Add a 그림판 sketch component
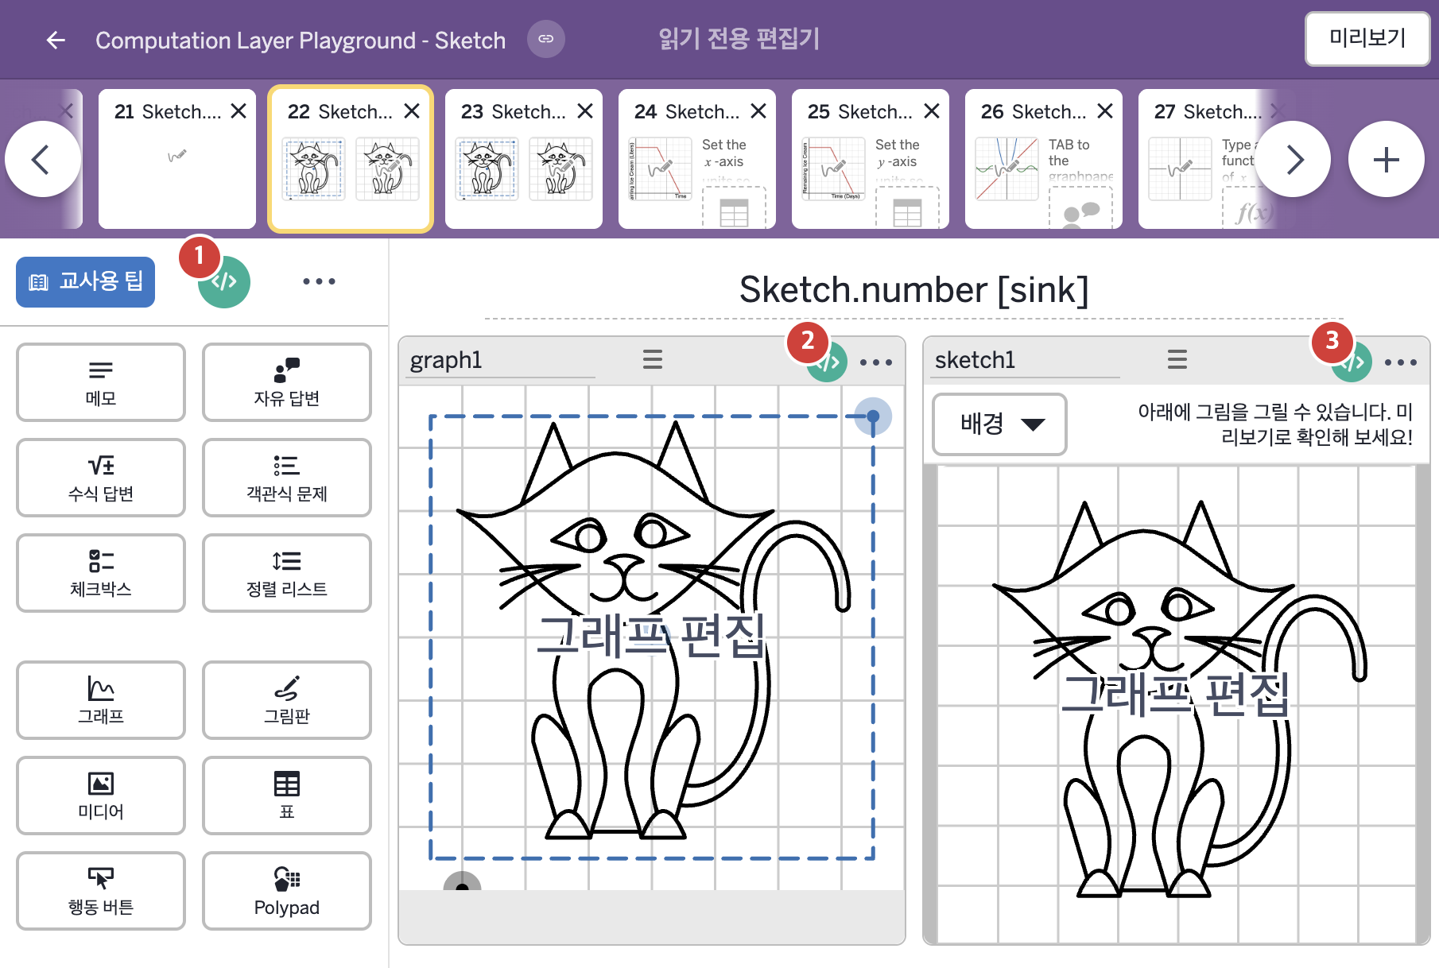The height and width of the screenshot is (968, 1439). (287, 700)
